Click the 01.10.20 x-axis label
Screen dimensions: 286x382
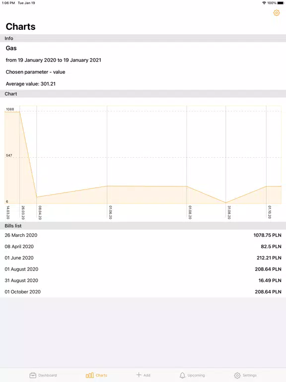coord(270,212)
